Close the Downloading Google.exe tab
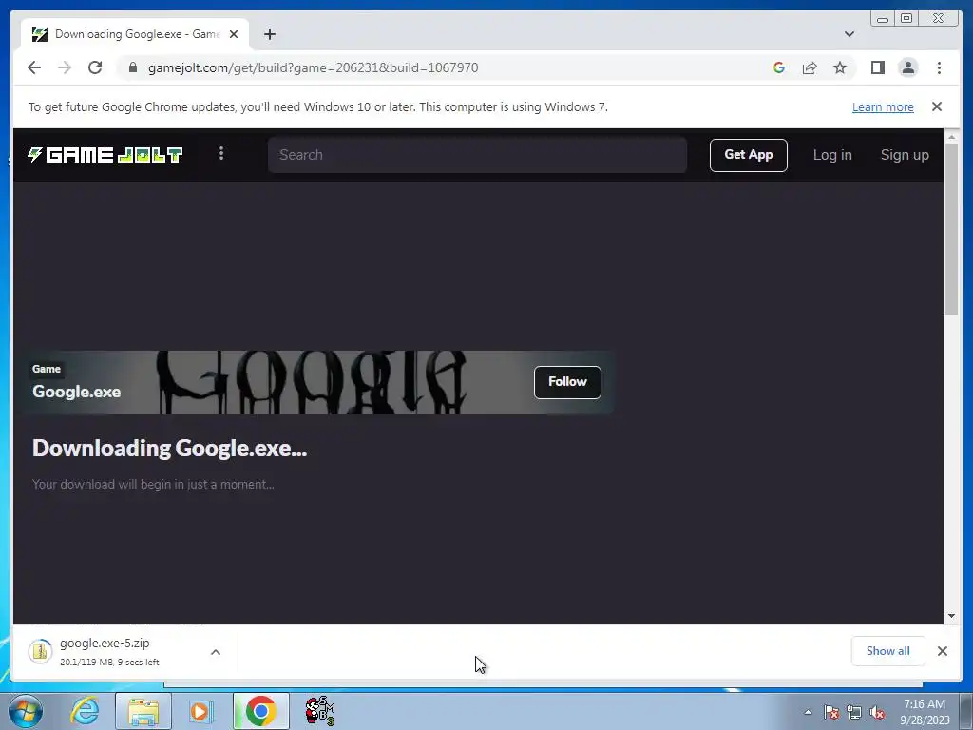 click(234, 34)
